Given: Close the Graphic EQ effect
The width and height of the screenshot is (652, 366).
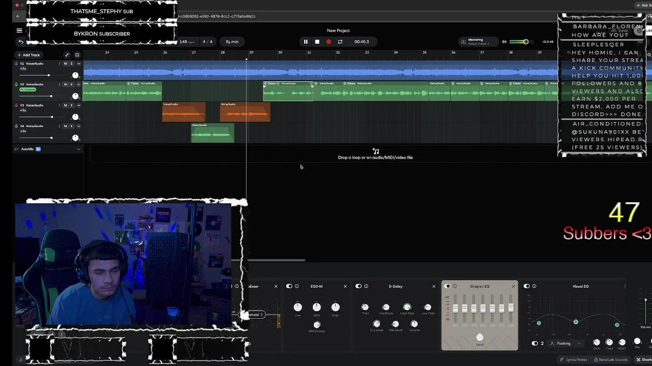Looking at the screenshot, I should coord(513,286).
